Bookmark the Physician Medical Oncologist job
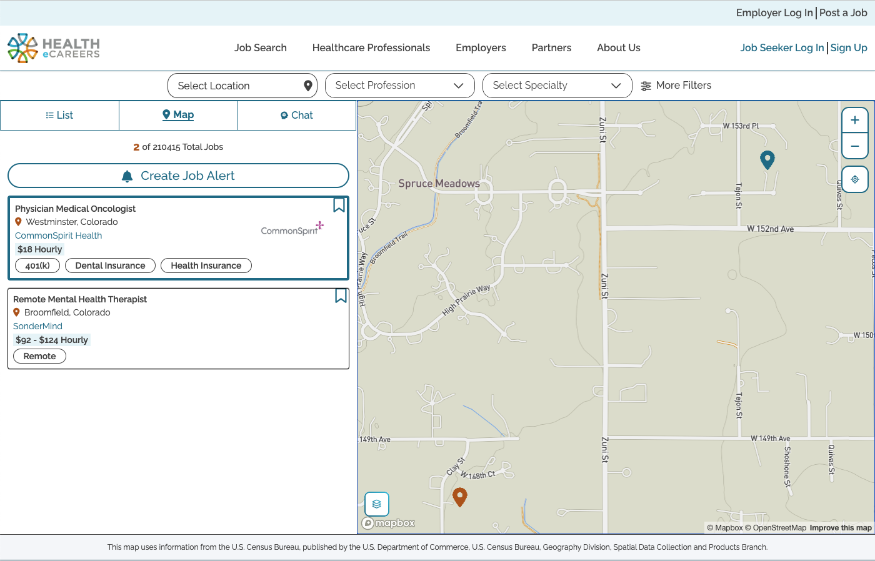 click(x=339, y=205)
